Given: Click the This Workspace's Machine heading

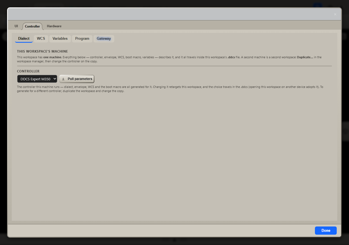Looking at the screenshot, I should pyautogui.click(x=42, y=51).
